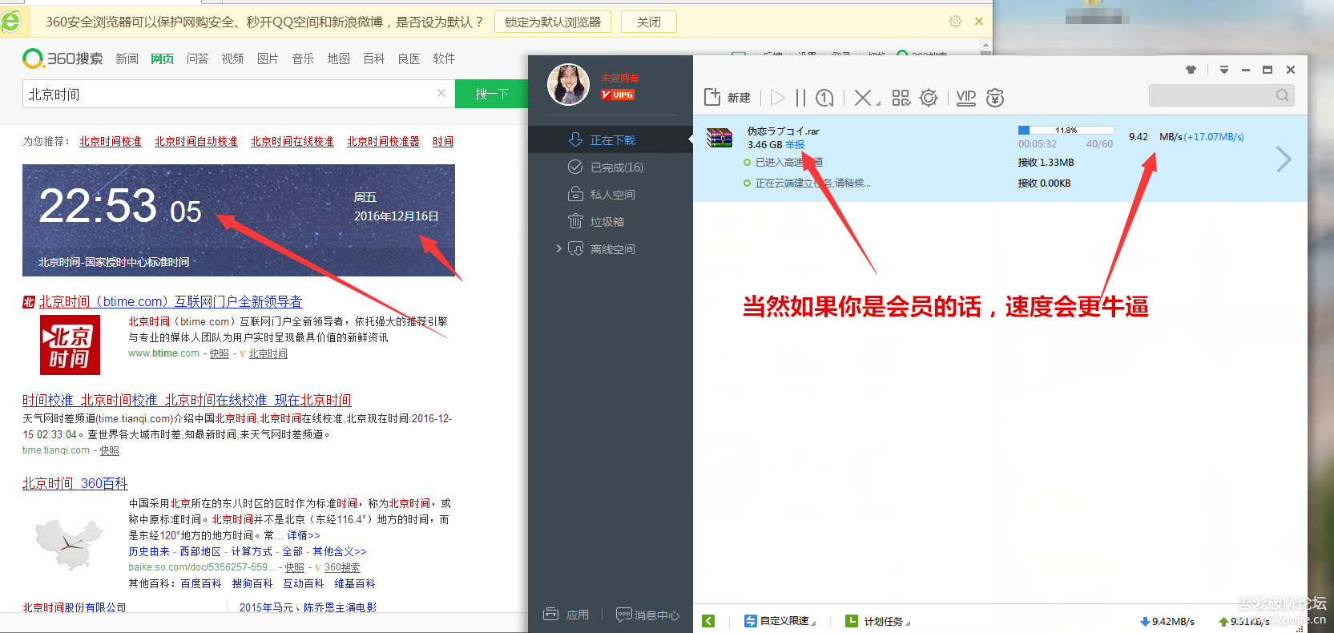Open 百度百科 link under 其他百科
This screenshot has height=633, width=1334.
click(201, 583)
